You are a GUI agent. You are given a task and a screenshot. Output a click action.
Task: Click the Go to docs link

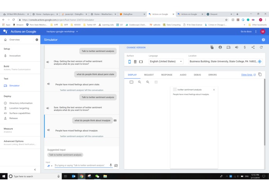pos(246,32)
